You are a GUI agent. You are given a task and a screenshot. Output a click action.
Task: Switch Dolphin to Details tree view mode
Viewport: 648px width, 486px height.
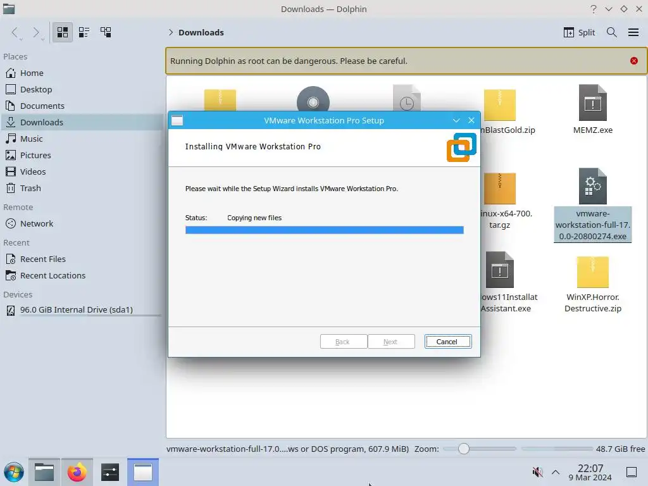point(106,32)
